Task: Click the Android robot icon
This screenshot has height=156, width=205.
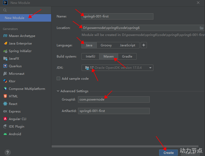Action: tap(5, 134)
